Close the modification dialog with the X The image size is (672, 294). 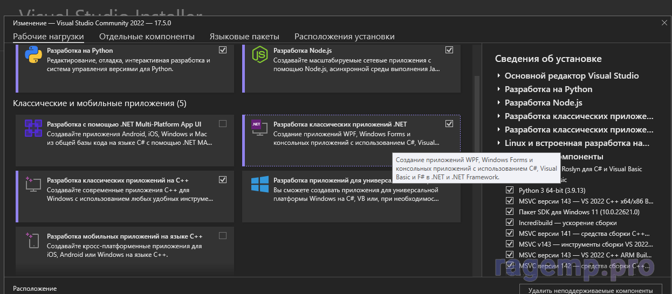tap(664, 23)
